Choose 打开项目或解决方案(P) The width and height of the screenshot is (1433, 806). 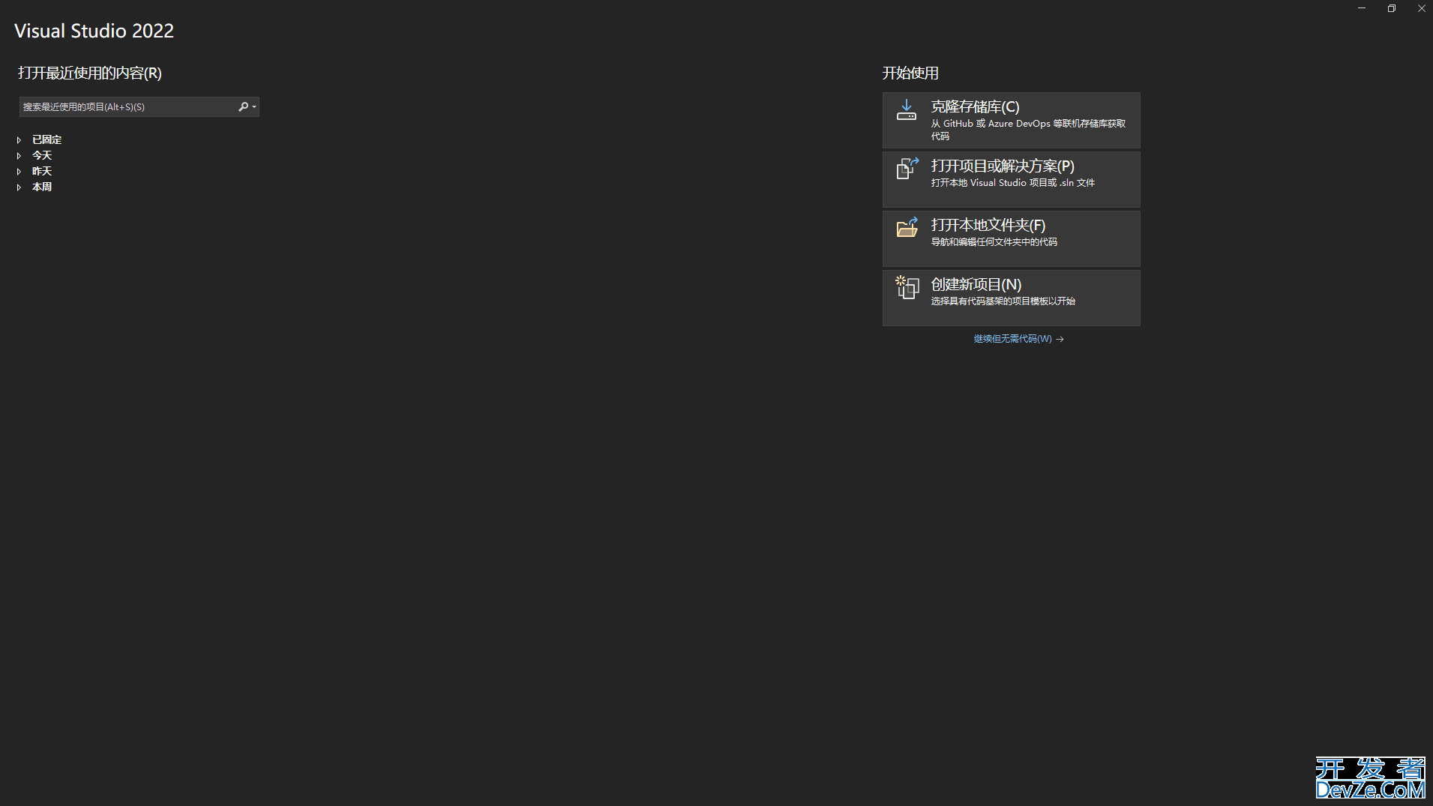pos(1011,179)
